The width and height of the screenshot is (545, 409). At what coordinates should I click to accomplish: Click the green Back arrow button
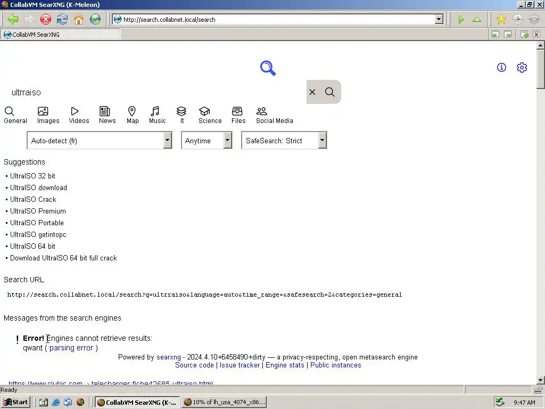tap(13, 20)
